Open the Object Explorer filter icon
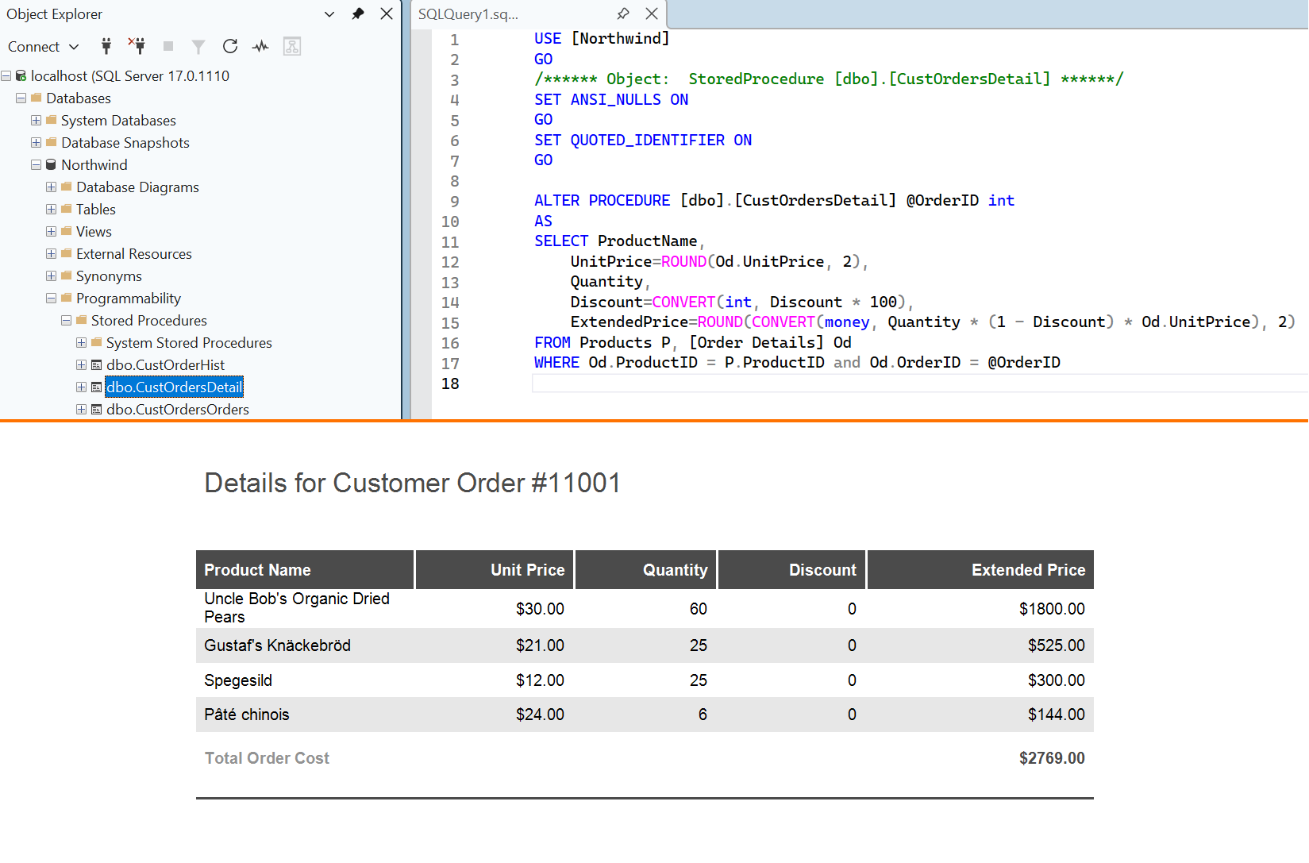This screenshot has width=1309, height=863. coord(198,46)
